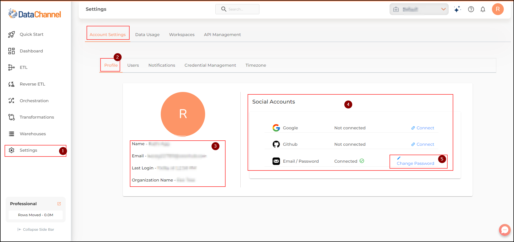Viewport: 514px width, 242px height.
Task: Select the Profile sub-tab
Action: coord(111,65)
